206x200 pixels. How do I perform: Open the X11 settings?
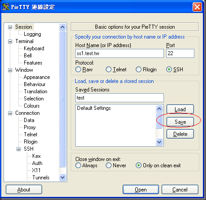click(36, 170)
